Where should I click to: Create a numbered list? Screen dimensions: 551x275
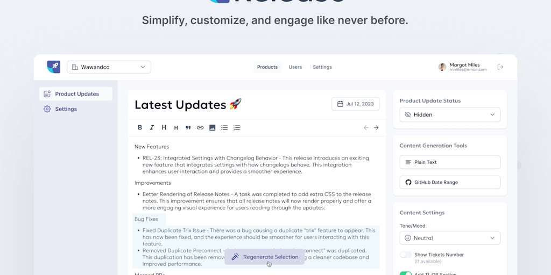point(237,128)
